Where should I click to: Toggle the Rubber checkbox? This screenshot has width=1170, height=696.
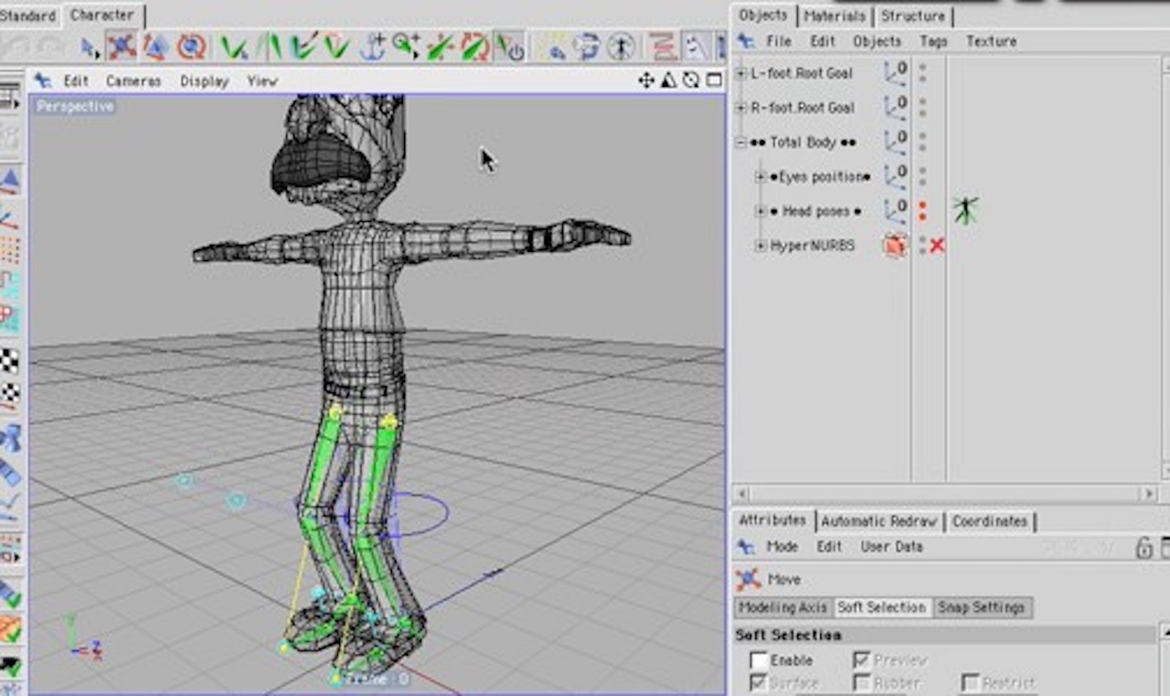pos(861,683)
